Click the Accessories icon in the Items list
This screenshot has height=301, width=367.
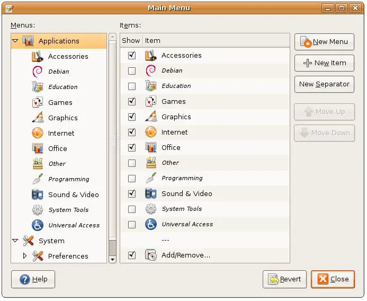pos(151,55)
